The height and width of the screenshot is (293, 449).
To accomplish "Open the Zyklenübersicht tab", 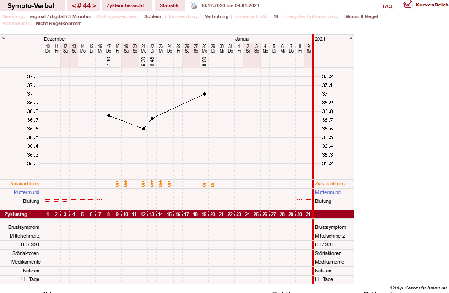I will [125, 5].
